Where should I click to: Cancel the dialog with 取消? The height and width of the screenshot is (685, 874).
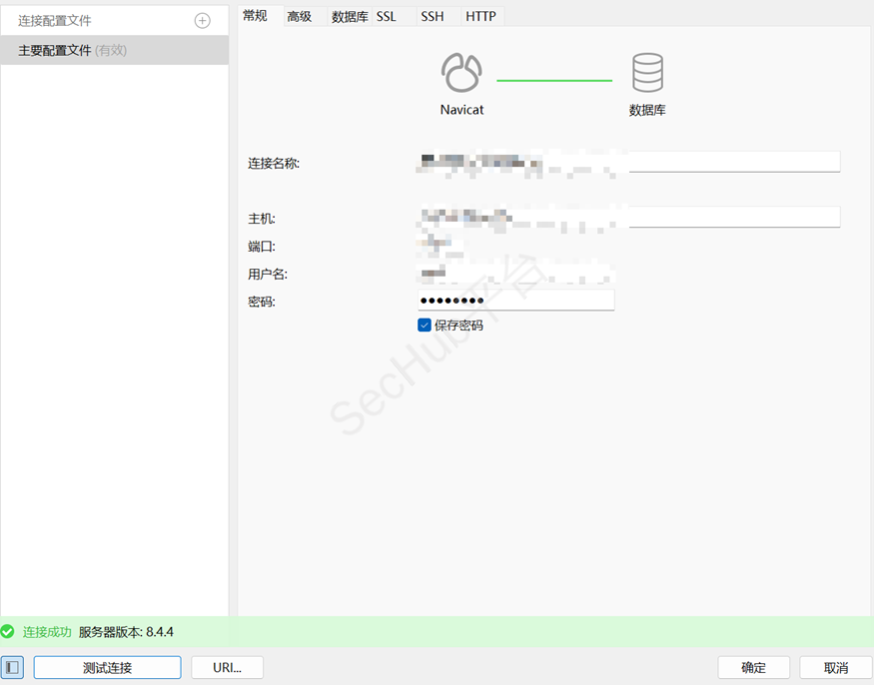coord(836,667)
